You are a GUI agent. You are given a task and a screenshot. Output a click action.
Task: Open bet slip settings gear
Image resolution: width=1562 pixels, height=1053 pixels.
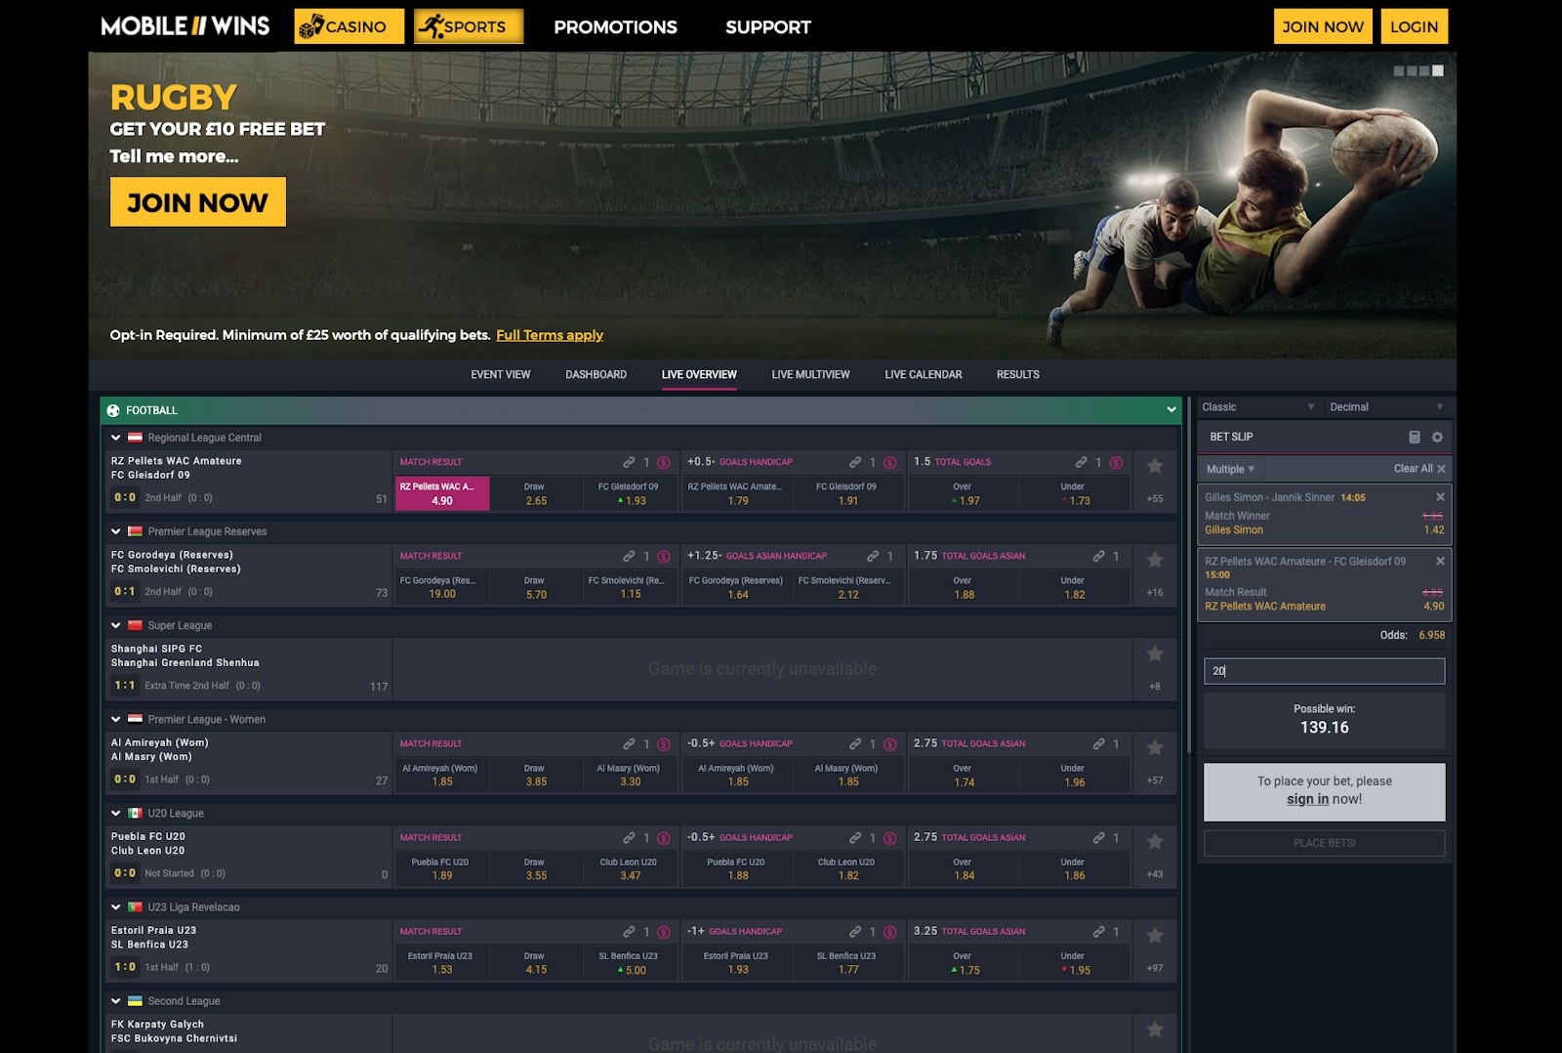pyautogui.click(x=1434, y=437)
